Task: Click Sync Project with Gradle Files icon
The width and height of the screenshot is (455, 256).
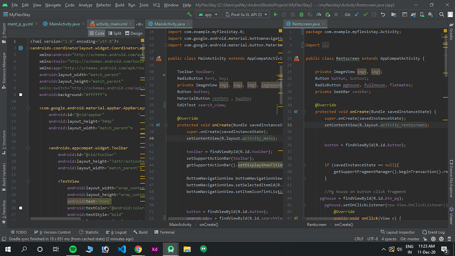Action: 413,14
